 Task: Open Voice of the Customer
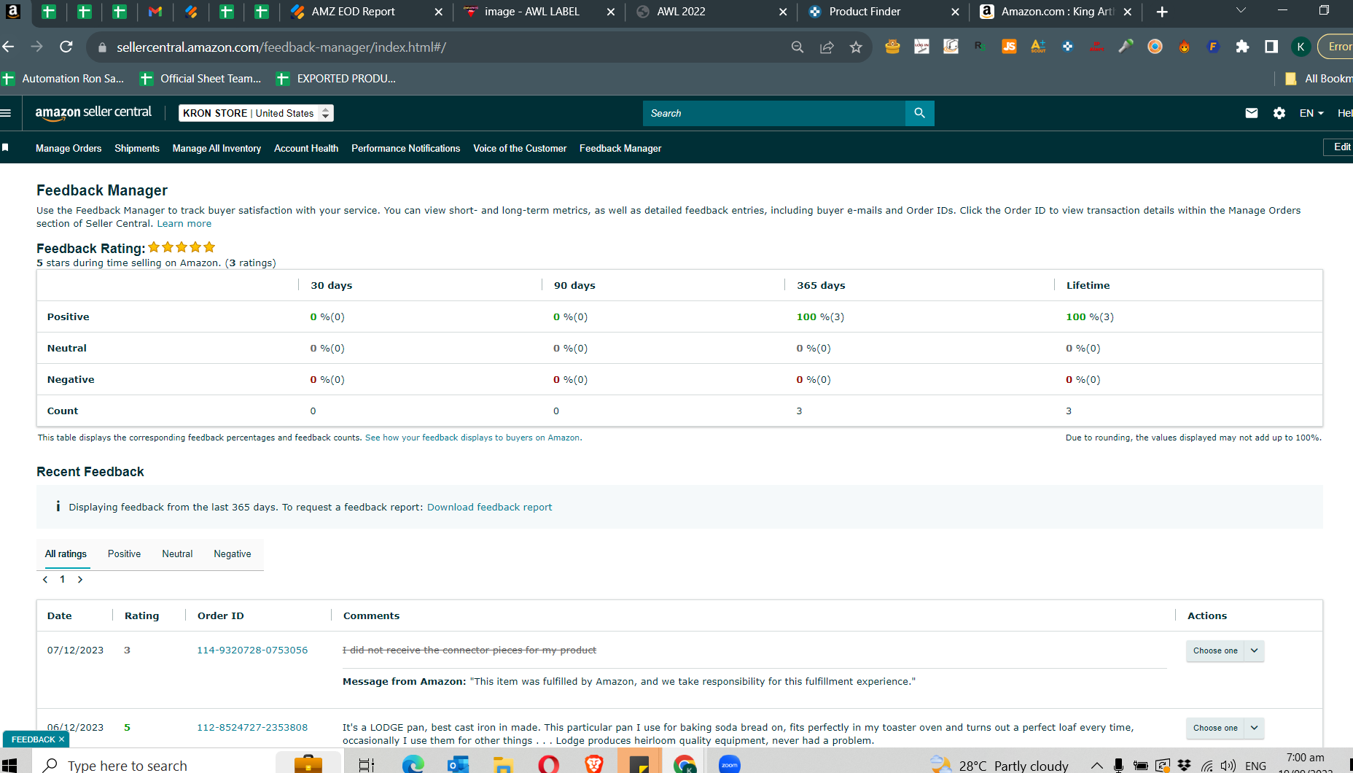(520, 148)
